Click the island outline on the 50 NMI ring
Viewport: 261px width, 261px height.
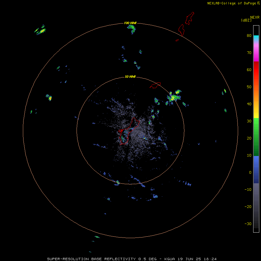click(x=155, y=85)
